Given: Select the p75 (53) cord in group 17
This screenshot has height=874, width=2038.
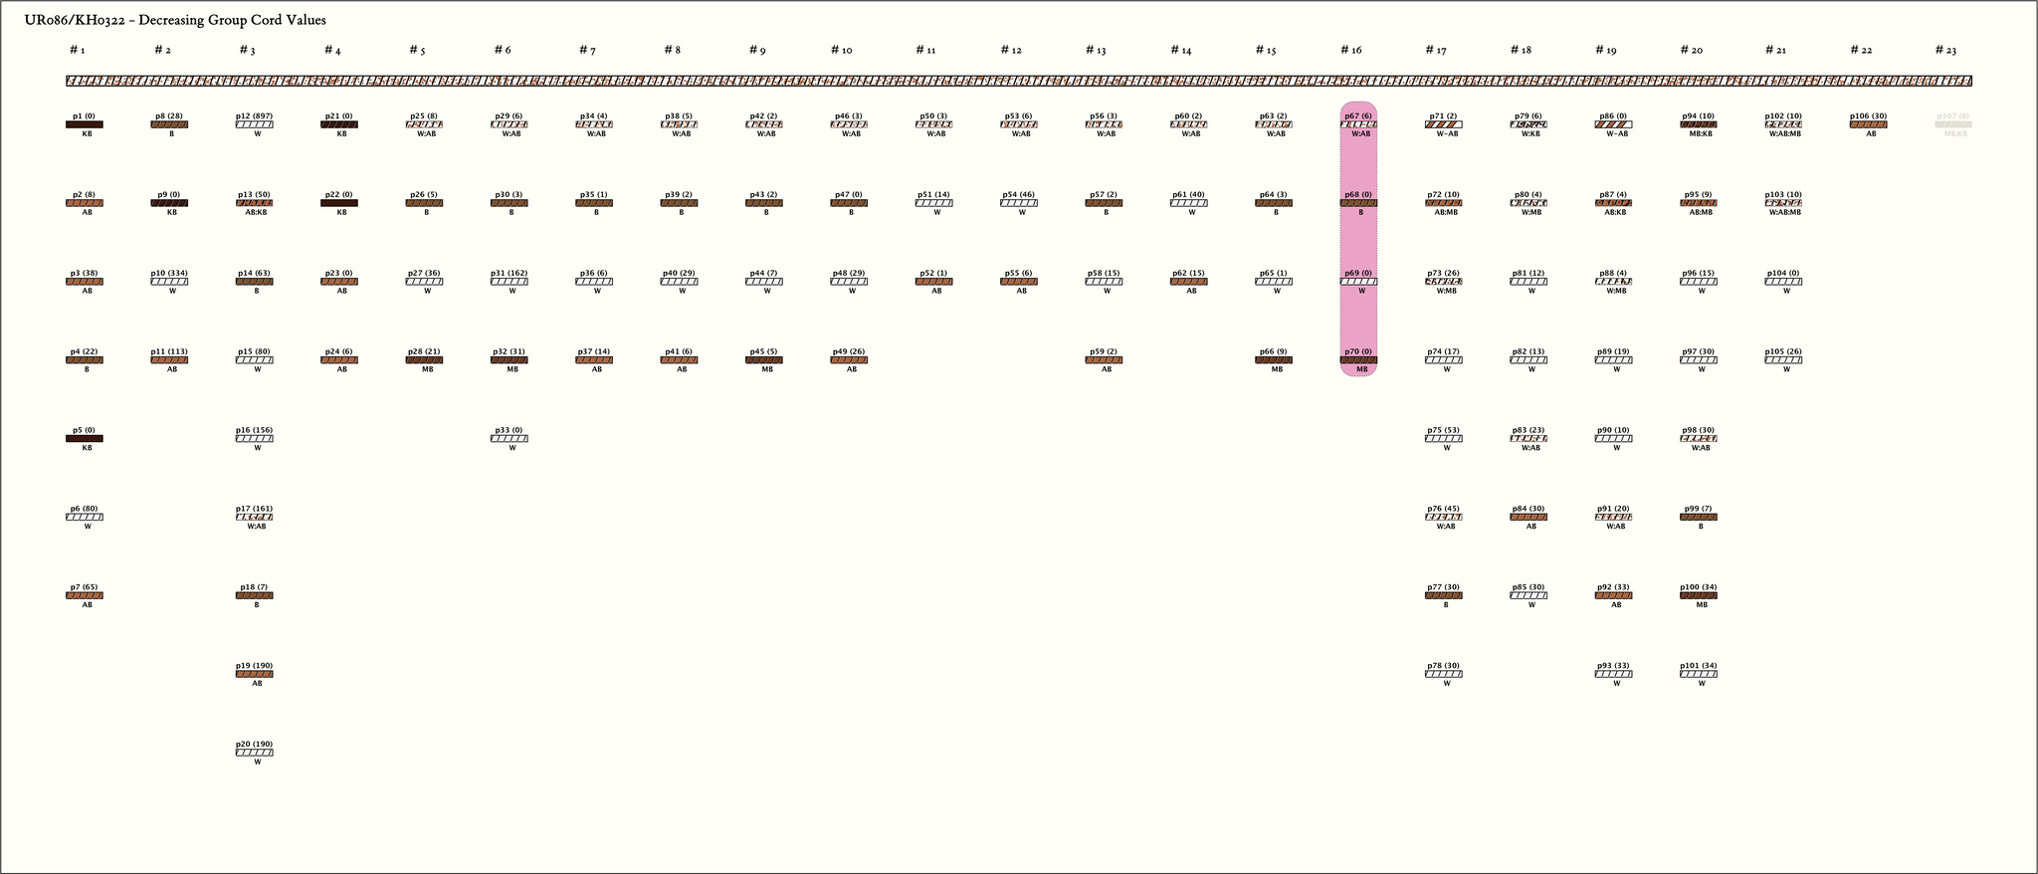Looking at the screenshot, I should [x=1443, y=439].
